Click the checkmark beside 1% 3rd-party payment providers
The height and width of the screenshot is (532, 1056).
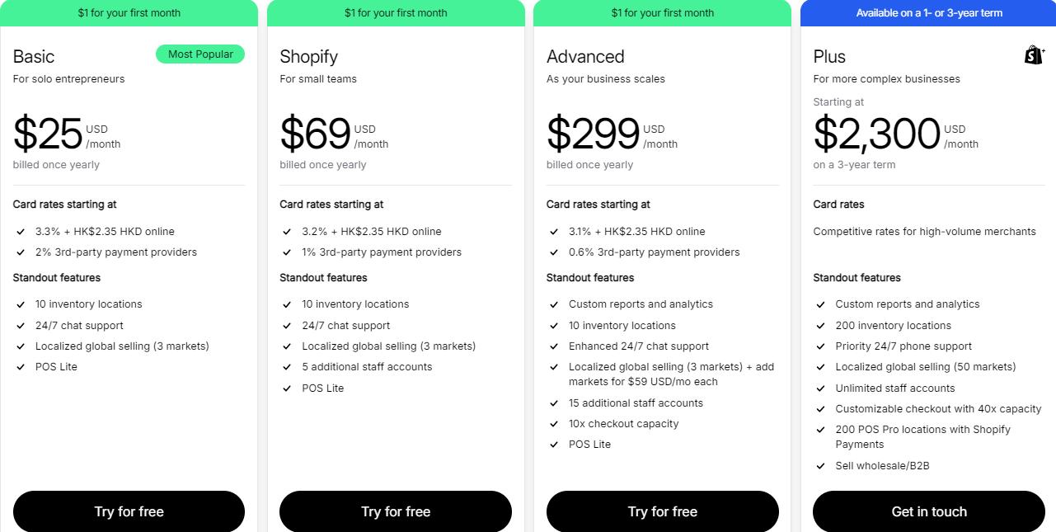pyautogui.click(x=288, y=252)
